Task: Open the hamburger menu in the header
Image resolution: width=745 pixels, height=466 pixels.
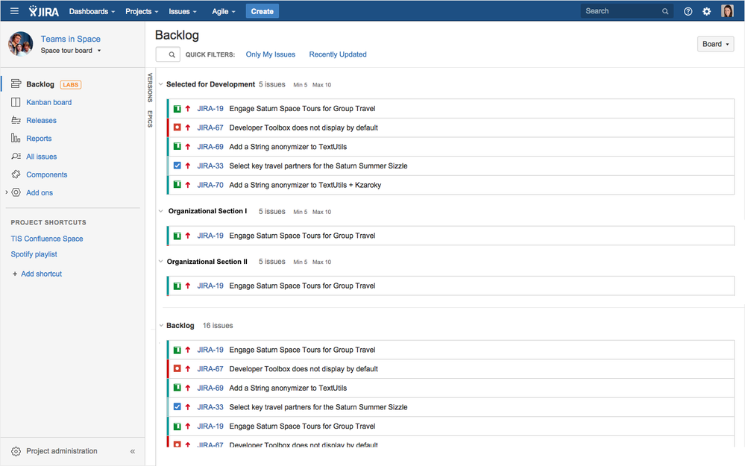Action: [x=14, y=11]
